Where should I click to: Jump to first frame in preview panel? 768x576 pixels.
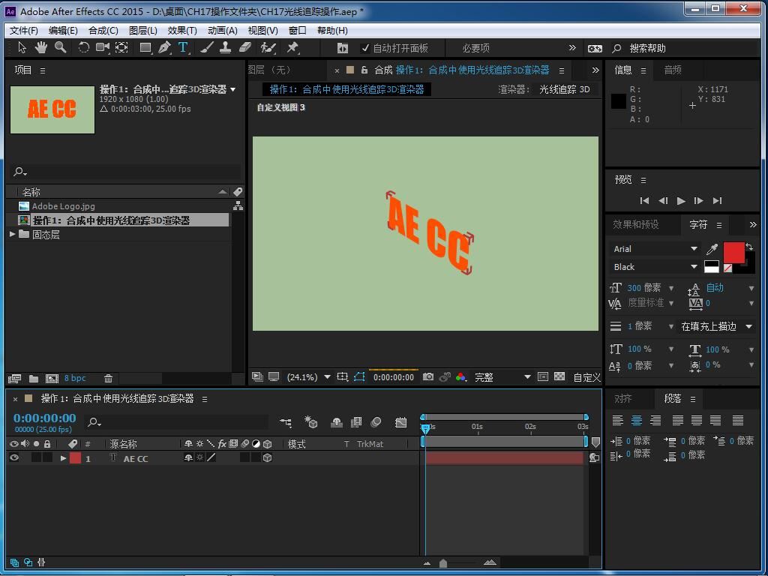pyautogui.click(x=644, y=200)
